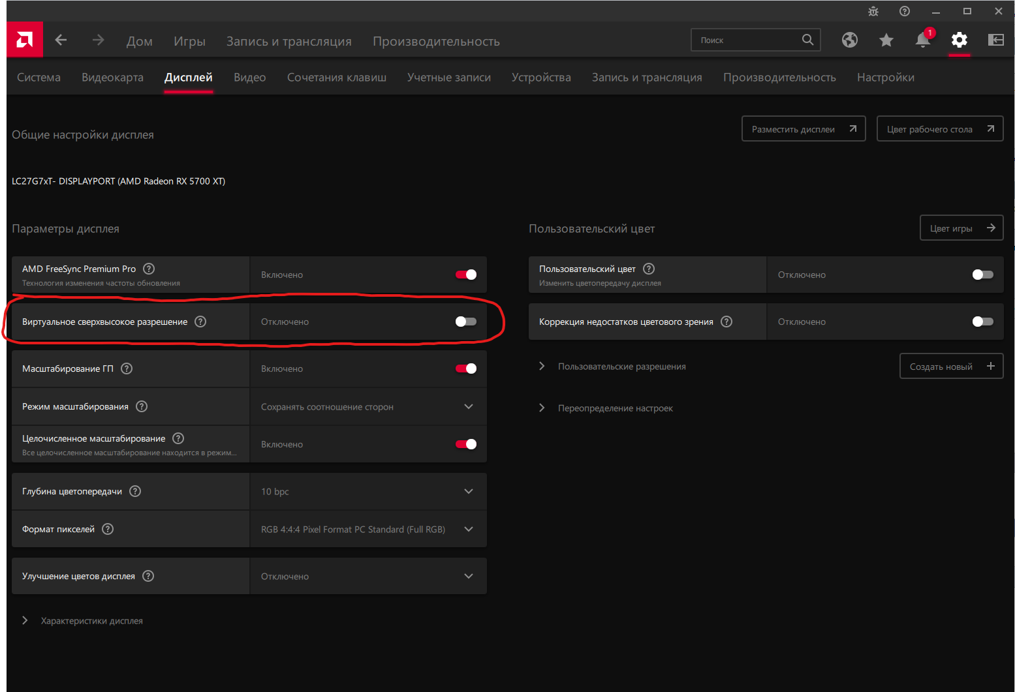This screenshot has height=692, width=1015.
Task: Open top menu Производительность
Action: point(437,41)
